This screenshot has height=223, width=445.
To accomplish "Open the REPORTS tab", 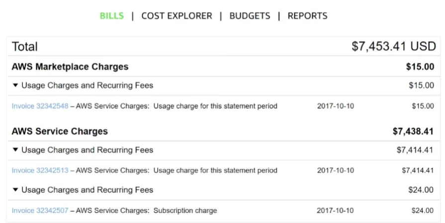I will point(307,15).
